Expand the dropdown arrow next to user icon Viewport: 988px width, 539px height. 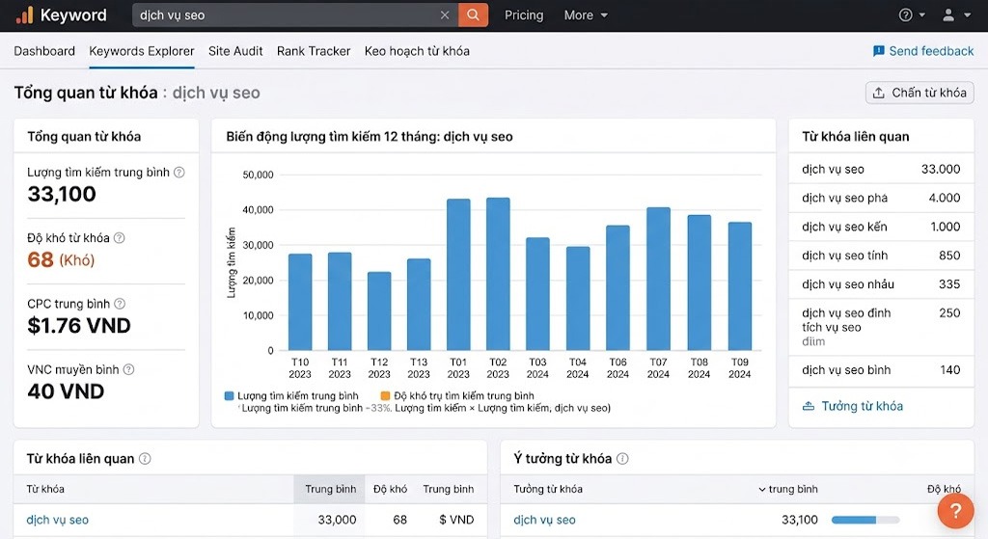pyautogui.click(x=967, y=15)
